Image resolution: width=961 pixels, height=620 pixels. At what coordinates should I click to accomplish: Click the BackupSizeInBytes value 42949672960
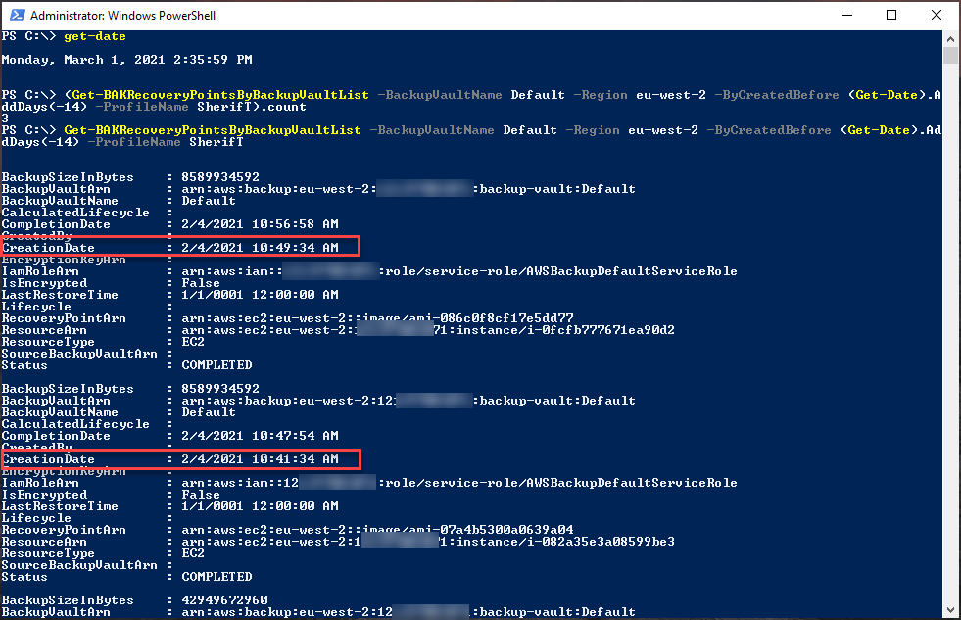[x=225, y=599]
